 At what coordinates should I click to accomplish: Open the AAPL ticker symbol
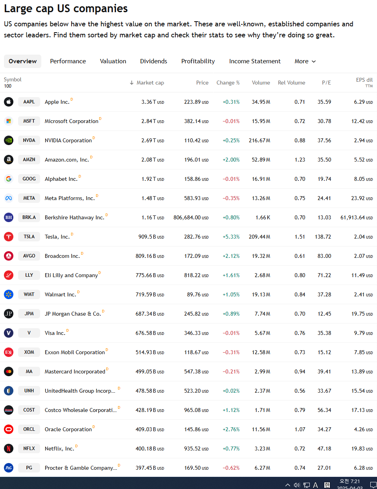tap(29, 102)
